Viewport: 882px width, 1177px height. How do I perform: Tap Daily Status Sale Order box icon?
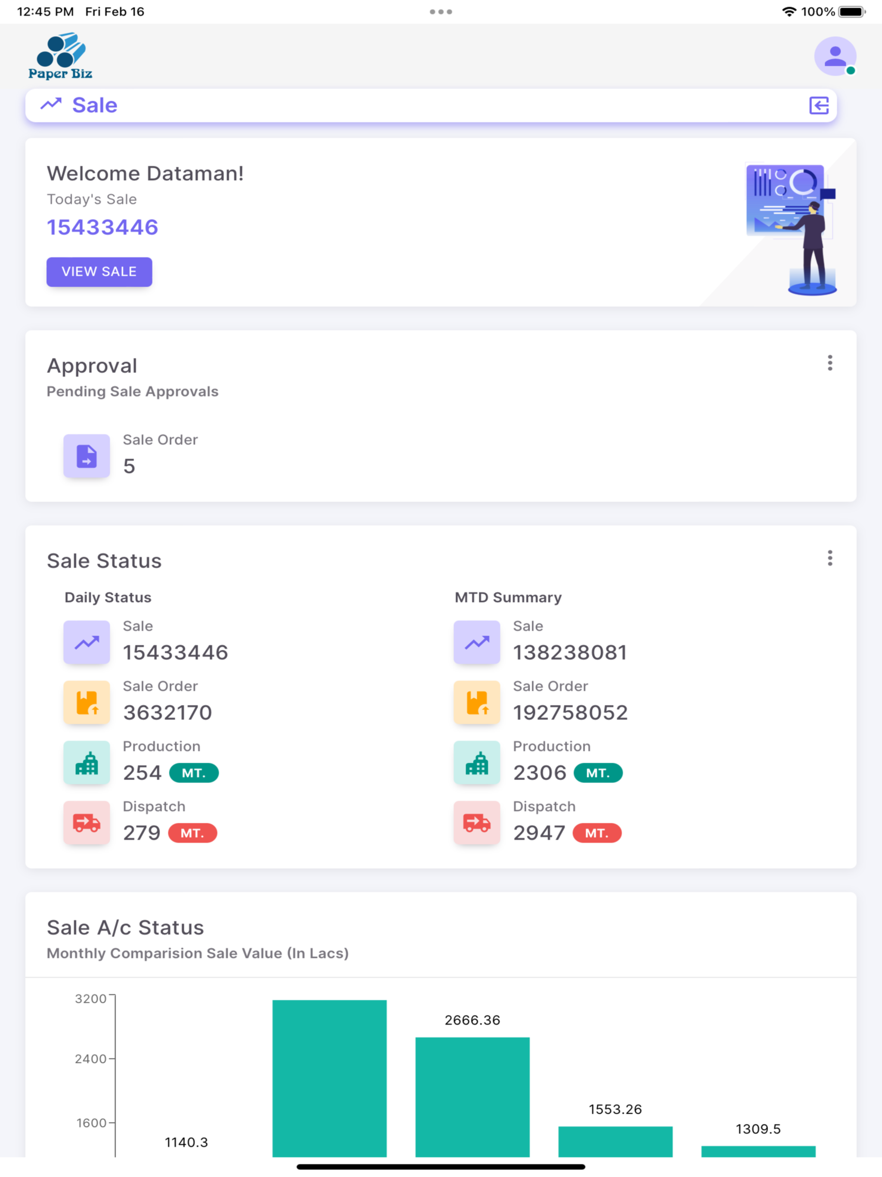coord(87,702)
